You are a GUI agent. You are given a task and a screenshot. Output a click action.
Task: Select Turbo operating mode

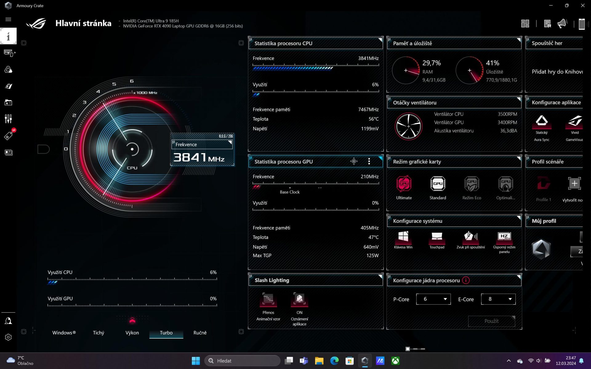click(166, 333)
